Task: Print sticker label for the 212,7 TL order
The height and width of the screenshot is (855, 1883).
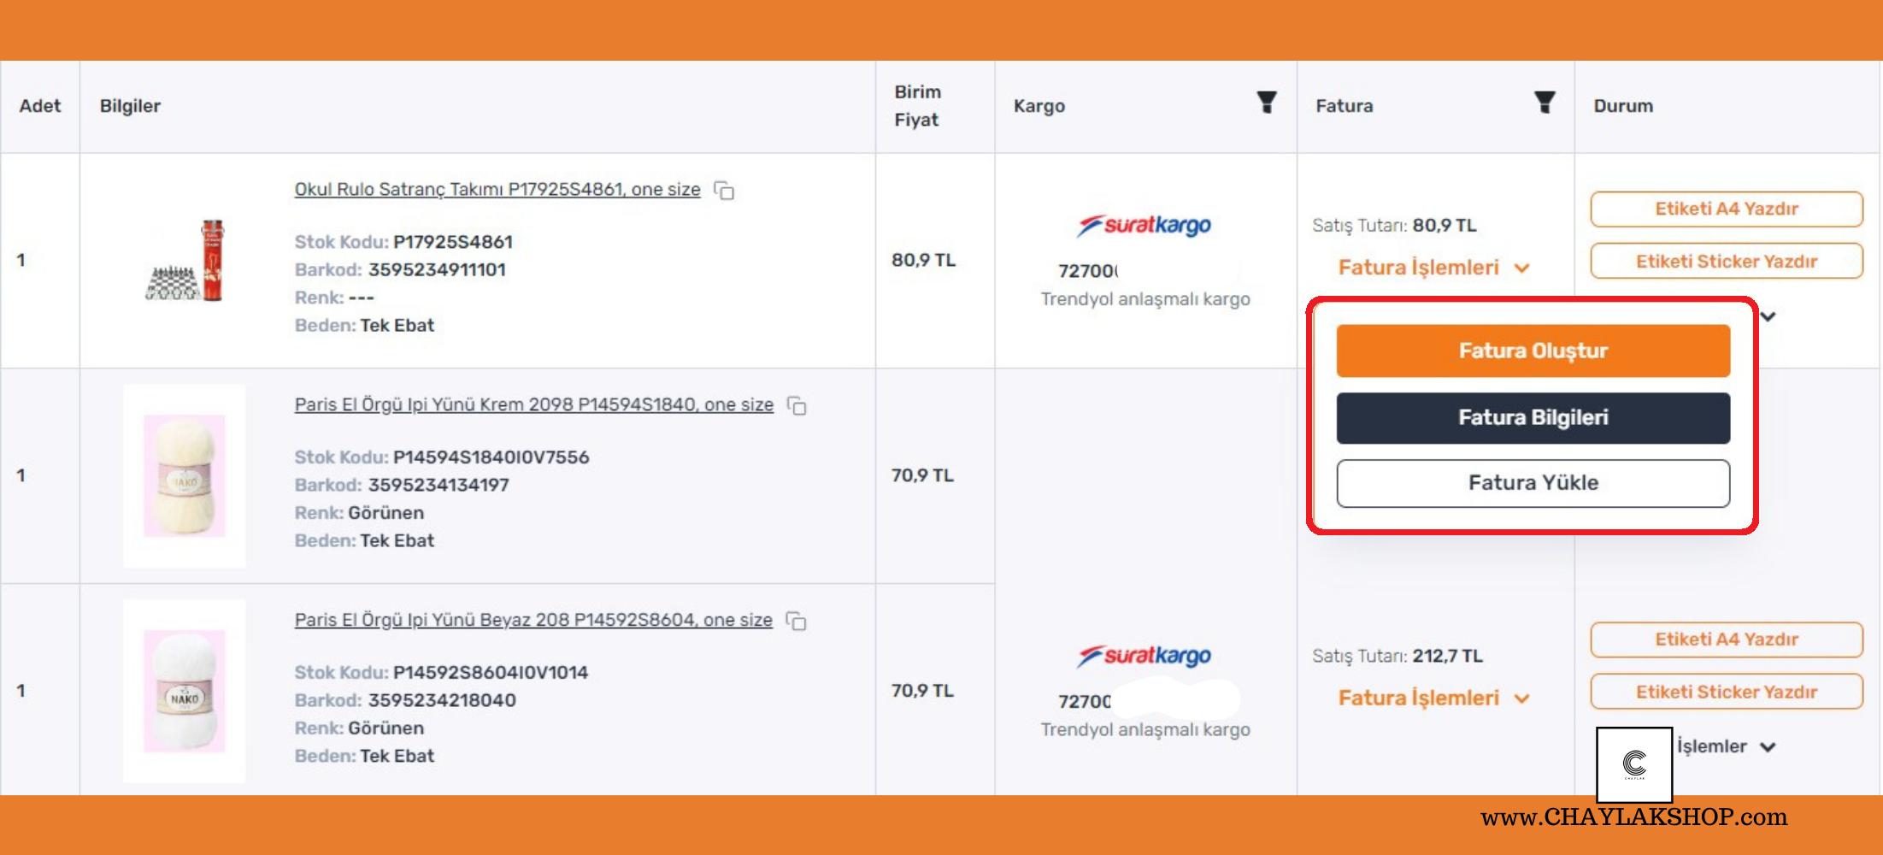Action: (x=1727, y=692)
